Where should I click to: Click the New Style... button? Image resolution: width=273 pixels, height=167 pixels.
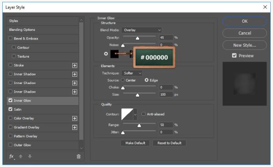pyautogui.click(x=245, y=45)
